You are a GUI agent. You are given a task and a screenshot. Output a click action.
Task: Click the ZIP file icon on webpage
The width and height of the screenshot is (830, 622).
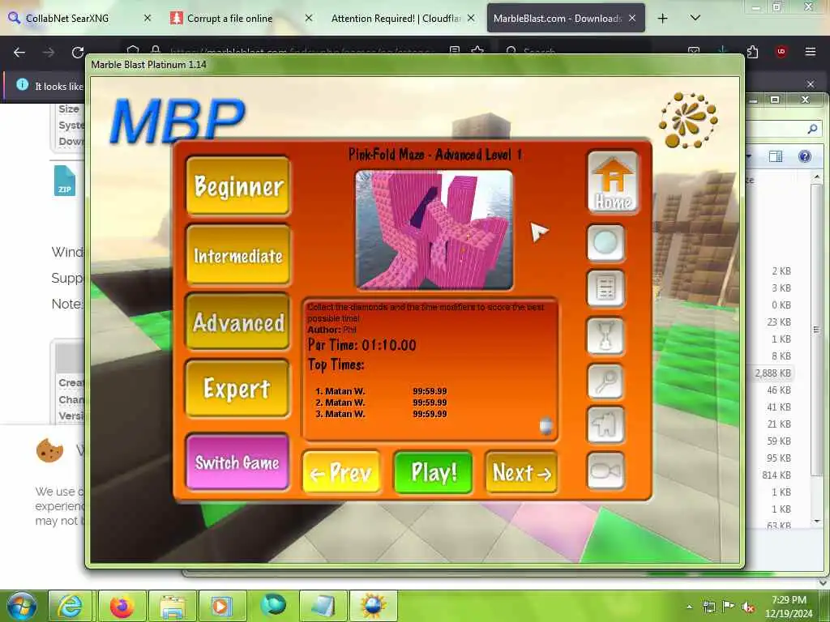coord(65,181)
